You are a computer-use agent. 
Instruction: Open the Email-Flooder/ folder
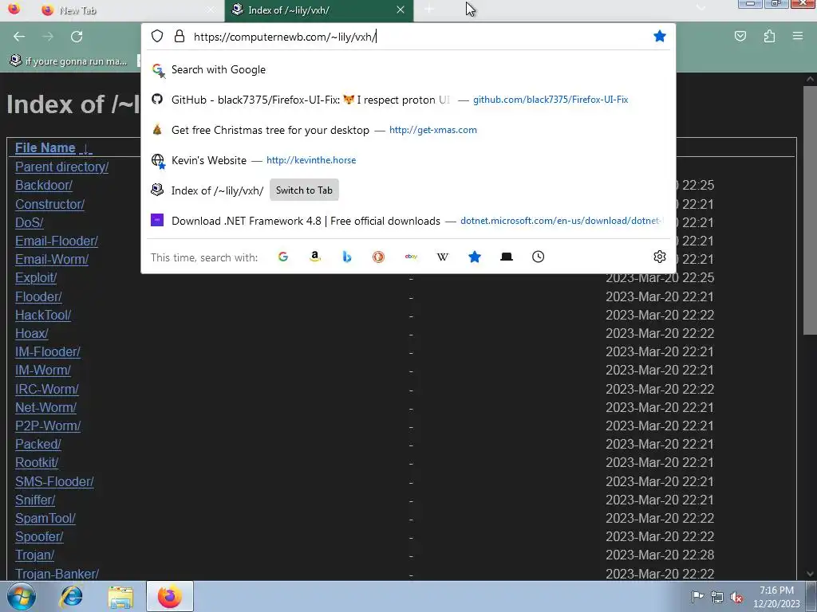(57, 241)
